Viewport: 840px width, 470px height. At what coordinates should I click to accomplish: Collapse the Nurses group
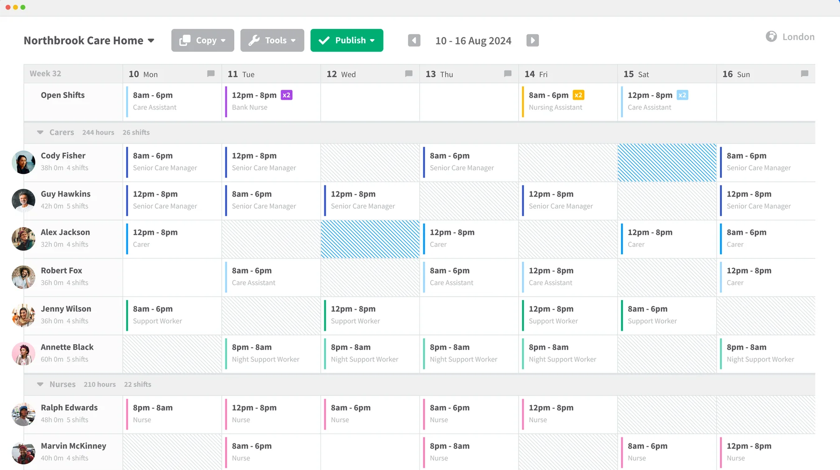click(40, 384)
